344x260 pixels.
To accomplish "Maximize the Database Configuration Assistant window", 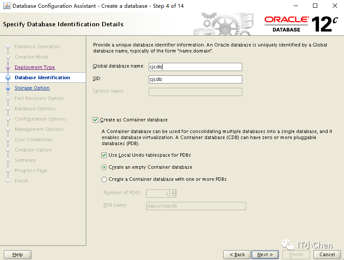I will pos(315,6).
